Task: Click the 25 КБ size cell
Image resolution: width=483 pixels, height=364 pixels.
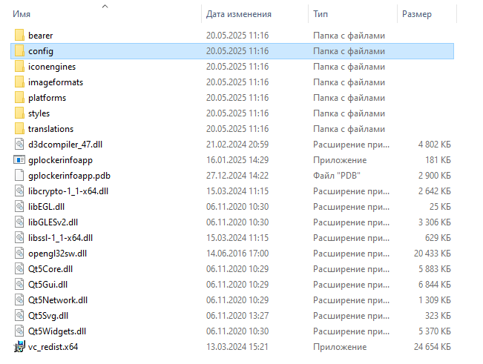Action: click(440, 207)
